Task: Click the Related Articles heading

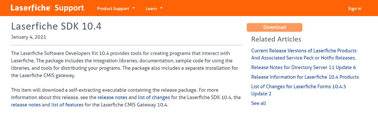Action: click(276, 39)
